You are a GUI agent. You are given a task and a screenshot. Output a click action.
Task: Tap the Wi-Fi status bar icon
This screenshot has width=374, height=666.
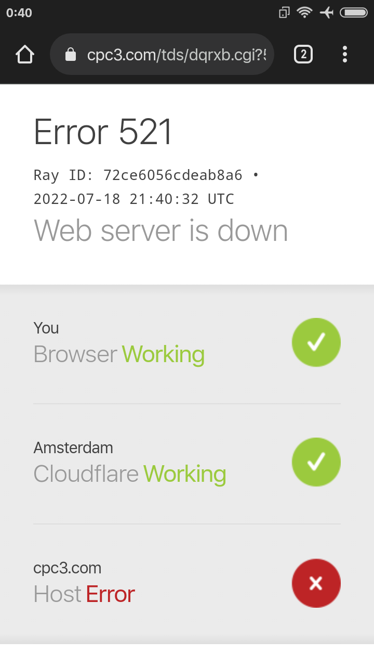point(304,12)
